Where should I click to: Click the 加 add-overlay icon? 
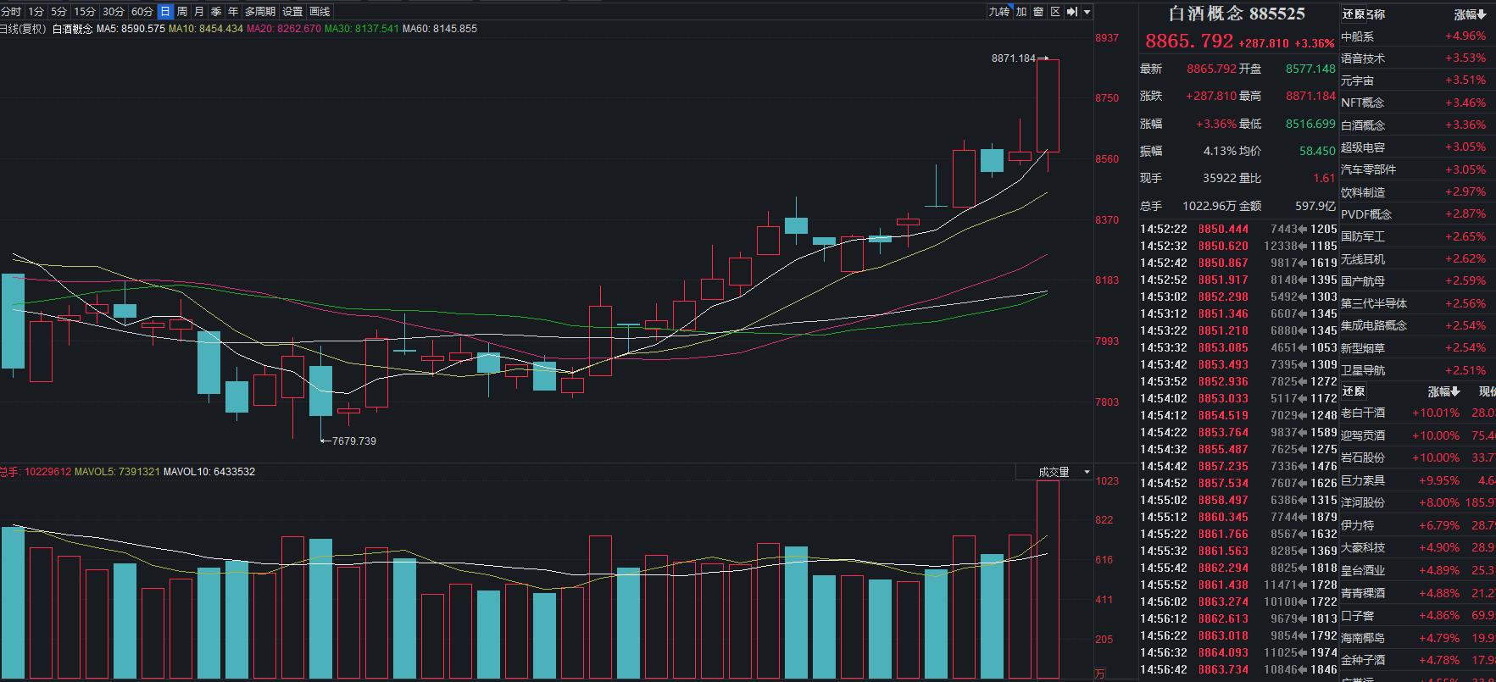(1021, 12)
